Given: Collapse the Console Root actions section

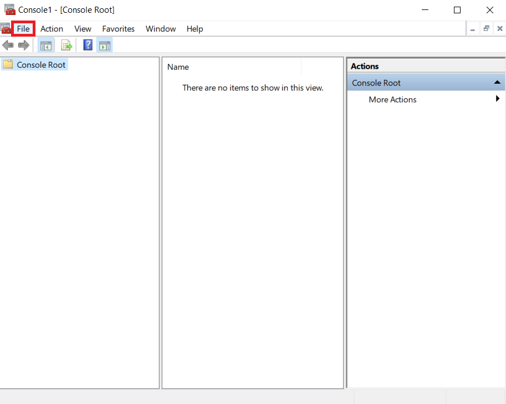Looking at the screenshot, I should (x=497, y=83).
